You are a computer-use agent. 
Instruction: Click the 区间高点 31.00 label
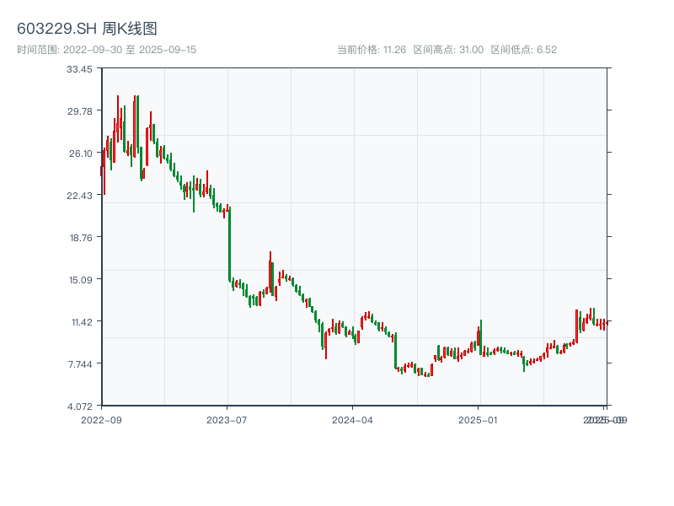click(448, 50)
